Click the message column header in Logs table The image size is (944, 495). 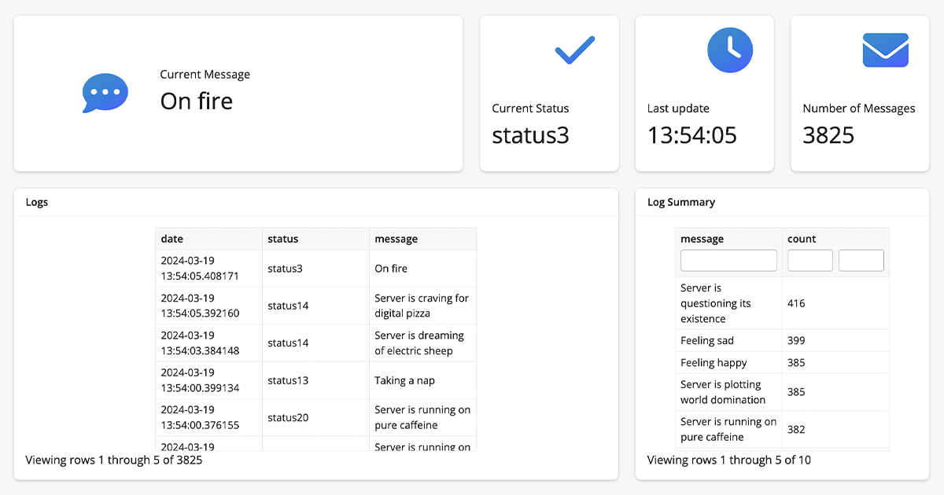(x=396, y=239)
